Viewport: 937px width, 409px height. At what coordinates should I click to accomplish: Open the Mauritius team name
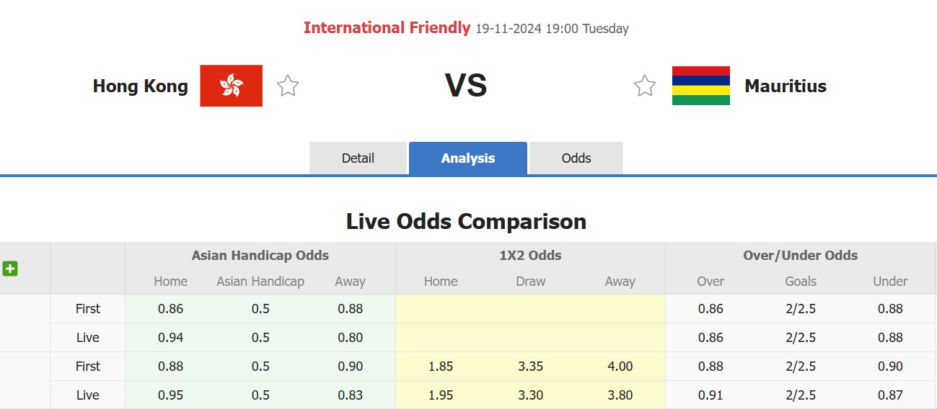786,86
